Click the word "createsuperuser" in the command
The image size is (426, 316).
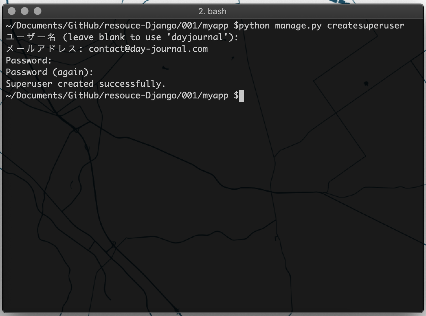coord(365,26)
